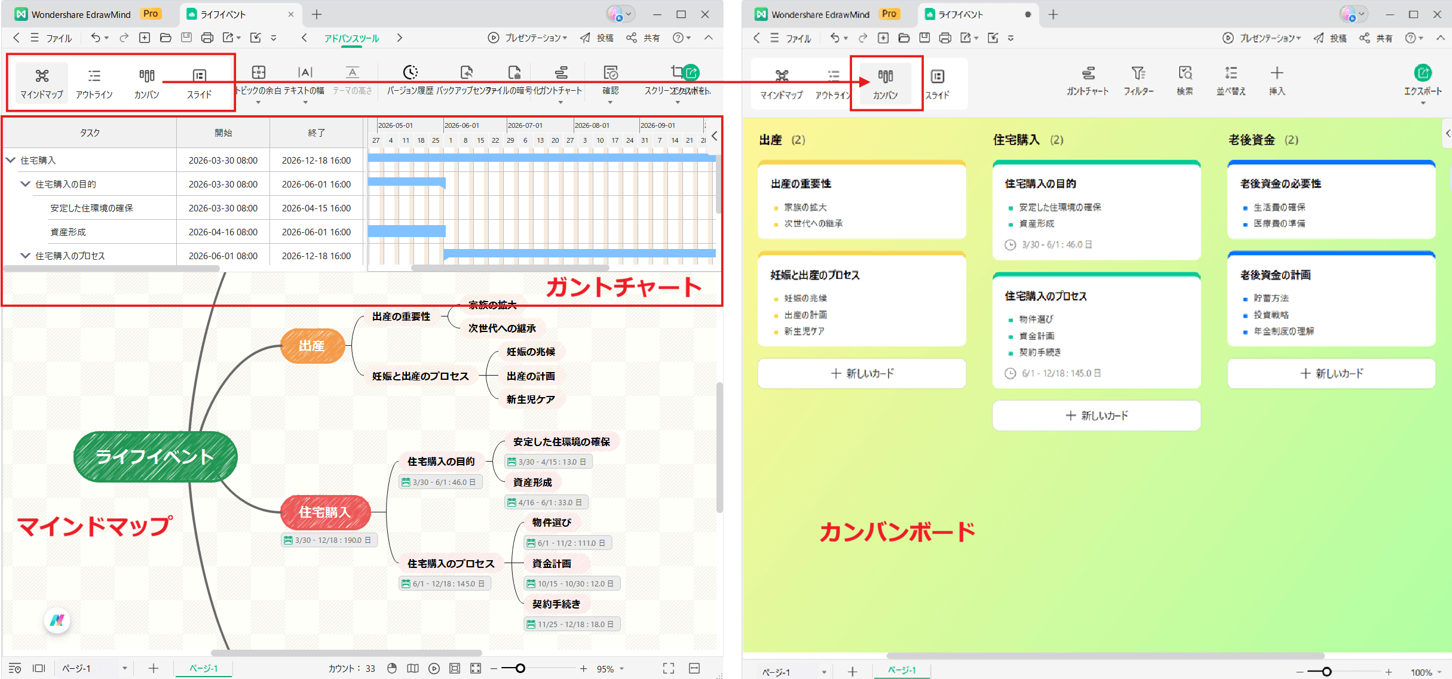The height and width of the screenshot is (679, 1452).
Task: Adjust the zoom slider in the status bar
Action: click(520, 668)
